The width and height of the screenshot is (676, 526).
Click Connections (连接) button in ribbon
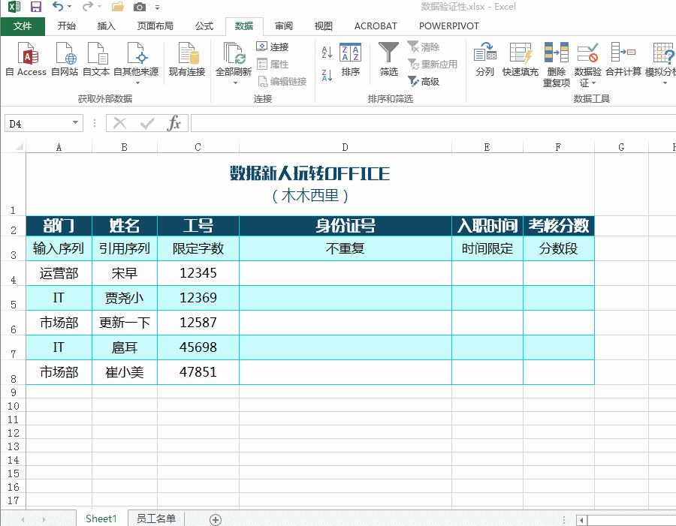pyautogui.click(x=272, y=47)
